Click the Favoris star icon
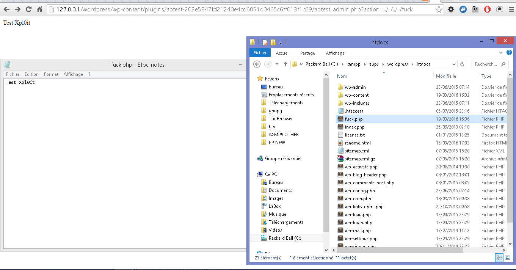Screen dimensions: 516x270 (x=260, y=79)
